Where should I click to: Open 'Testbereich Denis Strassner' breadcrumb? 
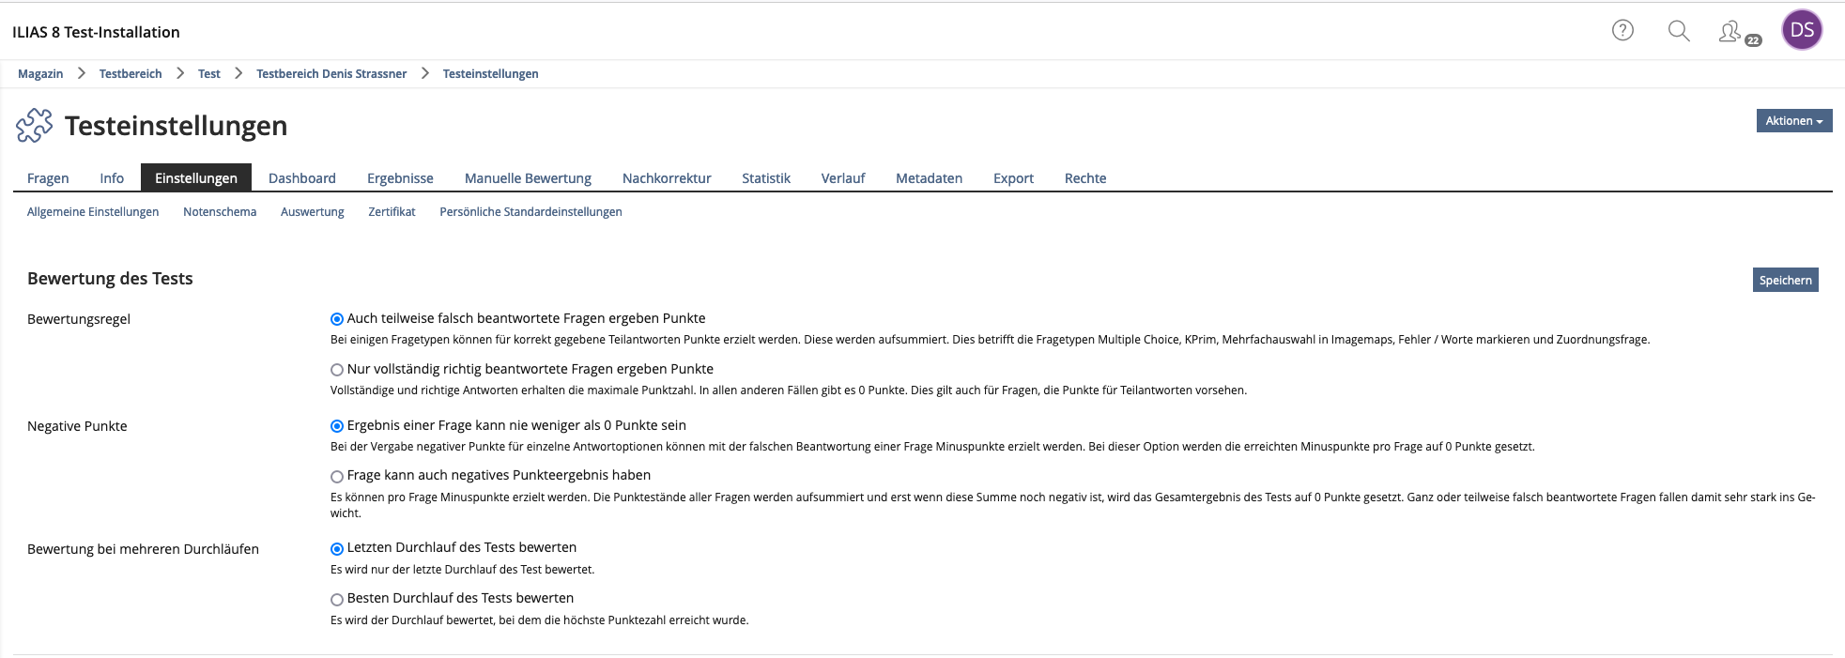point(331,74)
